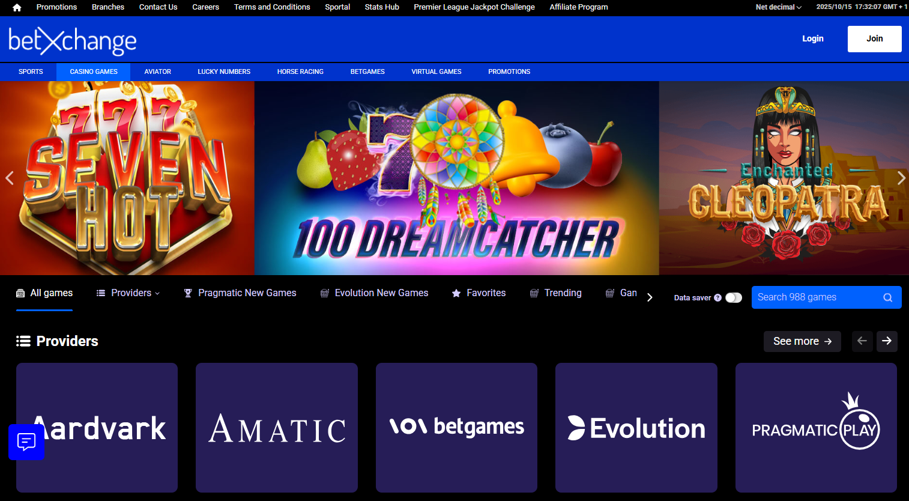This screenshot has height=501, width=909.
Task: Toggle the Data saver switch
Action: [734, 297]
